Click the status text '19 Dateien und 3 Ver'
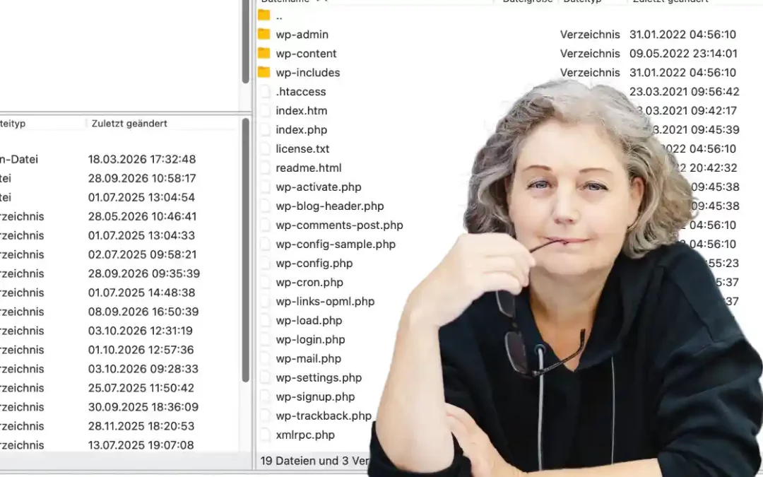Viewport: 763px width, 477px height. 314,461
